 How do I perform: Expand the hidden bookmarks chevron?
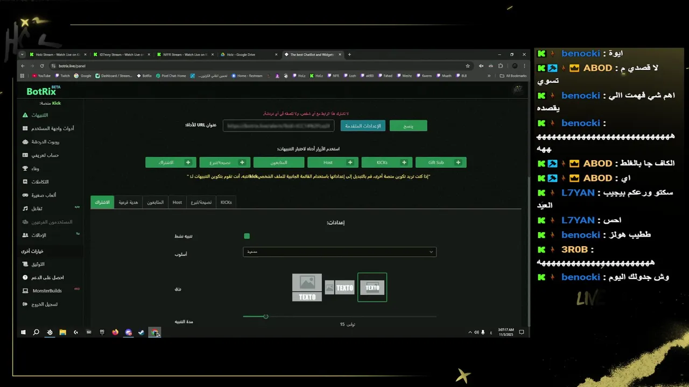[x=489, y=76]
